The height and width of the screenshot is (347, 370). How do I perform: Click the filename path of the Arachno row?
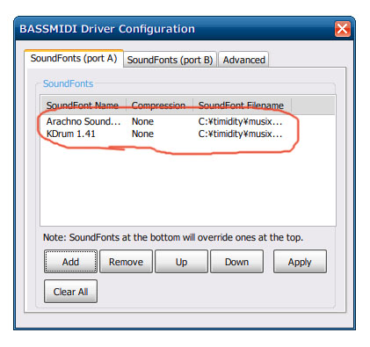click(x=240, y=121)
